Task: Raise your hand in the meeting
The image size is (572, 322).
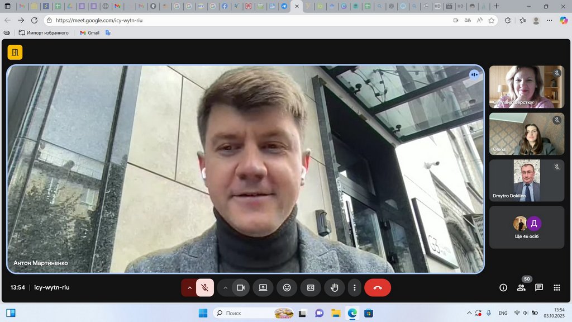Action: pos(335,287)
